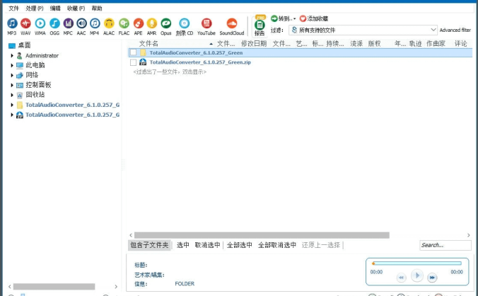Click the 还原上一选择 button
This screenshot has height=296, width=478.
click(x=321, y=245)
